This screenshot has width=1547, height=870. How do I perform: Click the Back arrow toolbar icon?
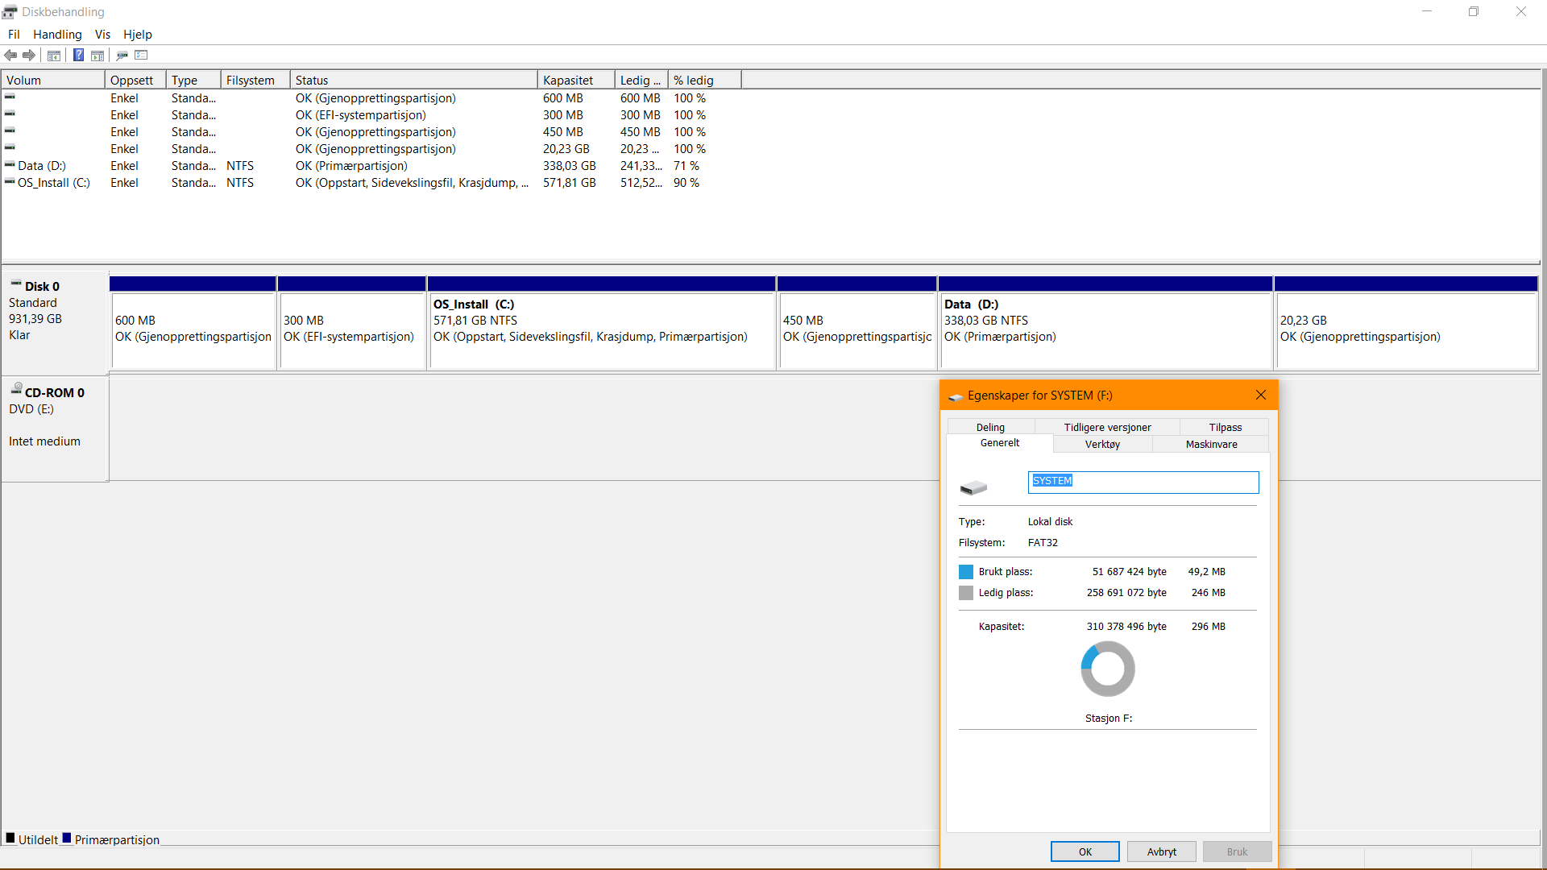[10, 56]
